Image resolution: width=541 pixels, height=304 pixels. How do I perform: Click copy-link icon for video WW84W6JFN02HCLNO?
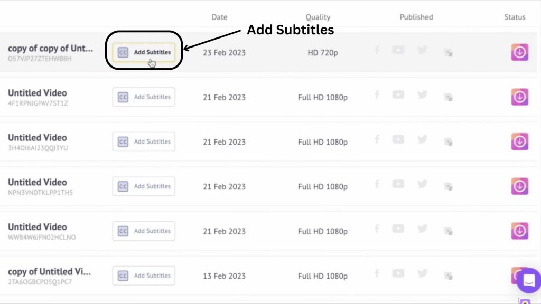447,231
